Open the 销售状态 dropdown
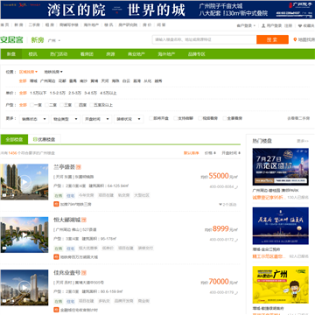 click(x=34, y=119)
